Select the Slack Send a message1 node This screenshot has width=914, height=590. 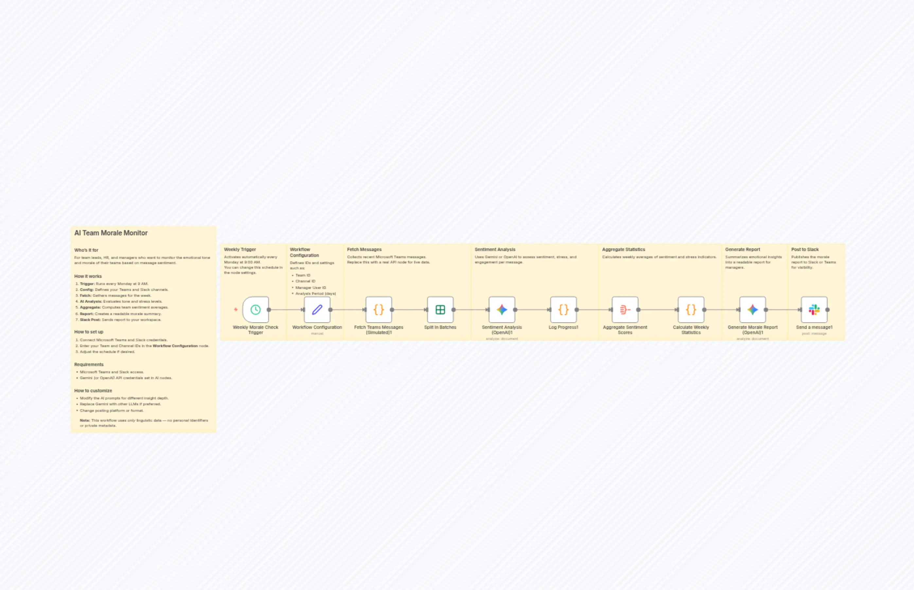(x=814, y=310)
